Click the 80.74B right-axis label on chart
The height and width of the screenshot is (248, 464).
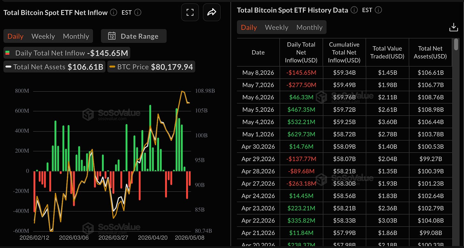tap(203, 230)
